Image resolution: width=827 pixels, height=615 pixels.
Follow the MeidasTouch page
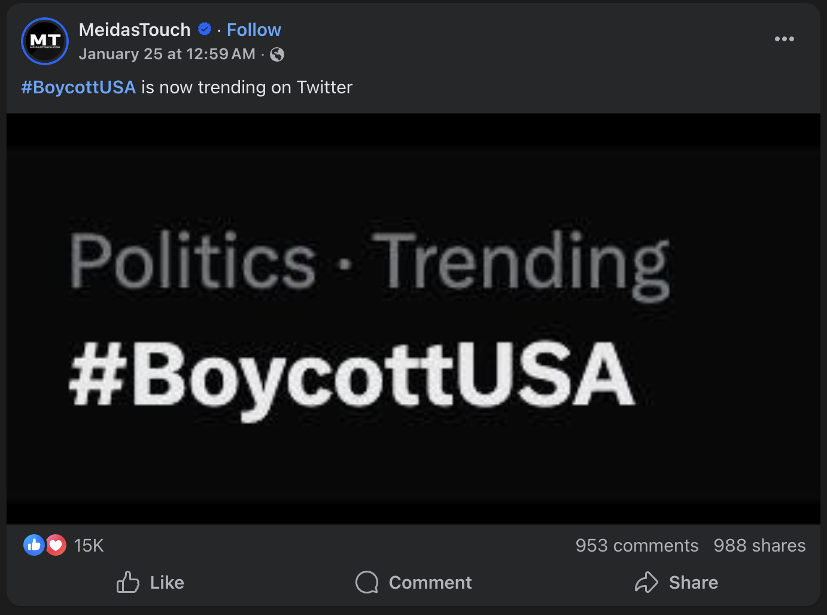click(x=254, y=29)
